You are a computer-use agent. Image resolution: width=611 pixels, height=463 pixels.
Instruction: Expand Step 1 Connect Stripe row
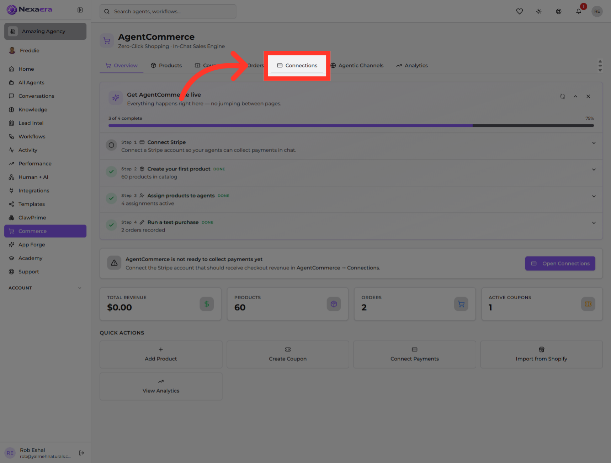pyautogui.click(x=594, y=143)
